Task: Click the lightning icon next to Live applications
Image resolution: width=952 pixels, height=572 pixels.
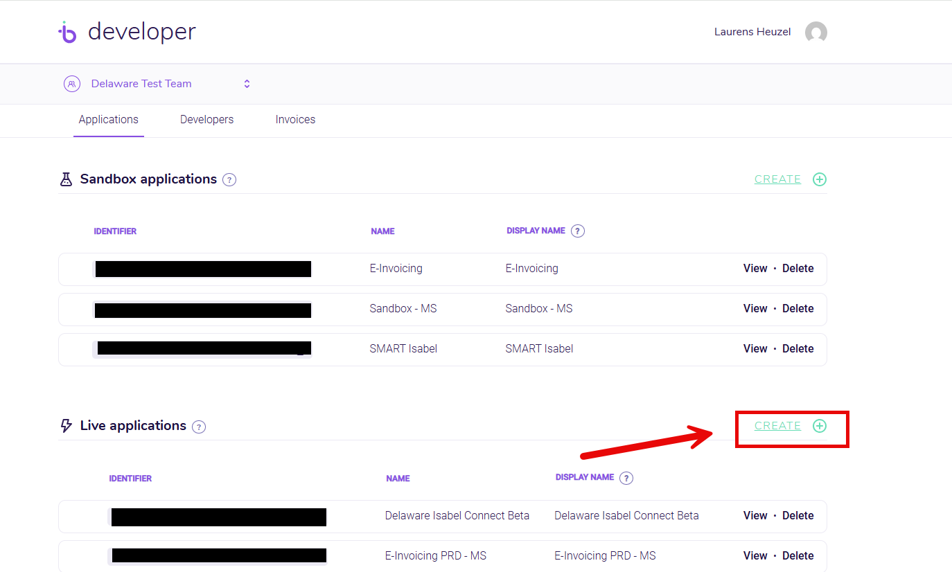Action: click(x=67, y=426)
